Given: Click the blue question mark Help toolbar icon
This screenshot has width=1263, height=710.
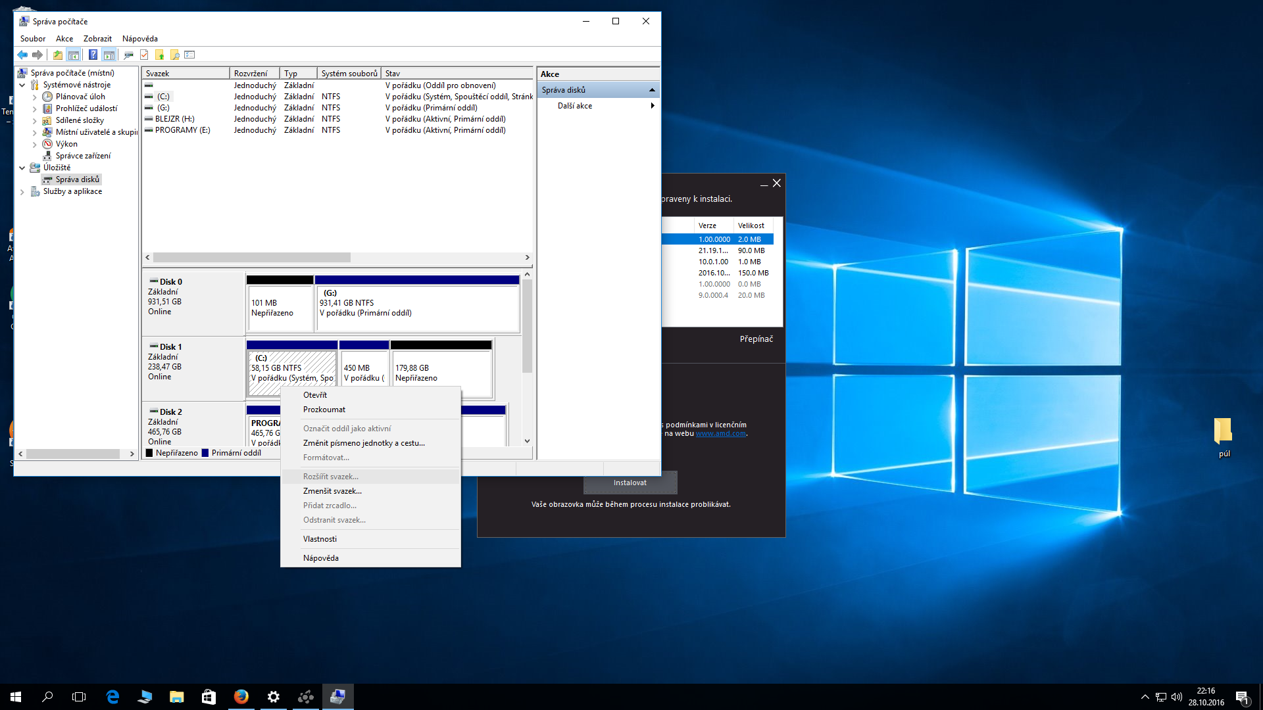Looking at the screenshot, I should [93, 55].
